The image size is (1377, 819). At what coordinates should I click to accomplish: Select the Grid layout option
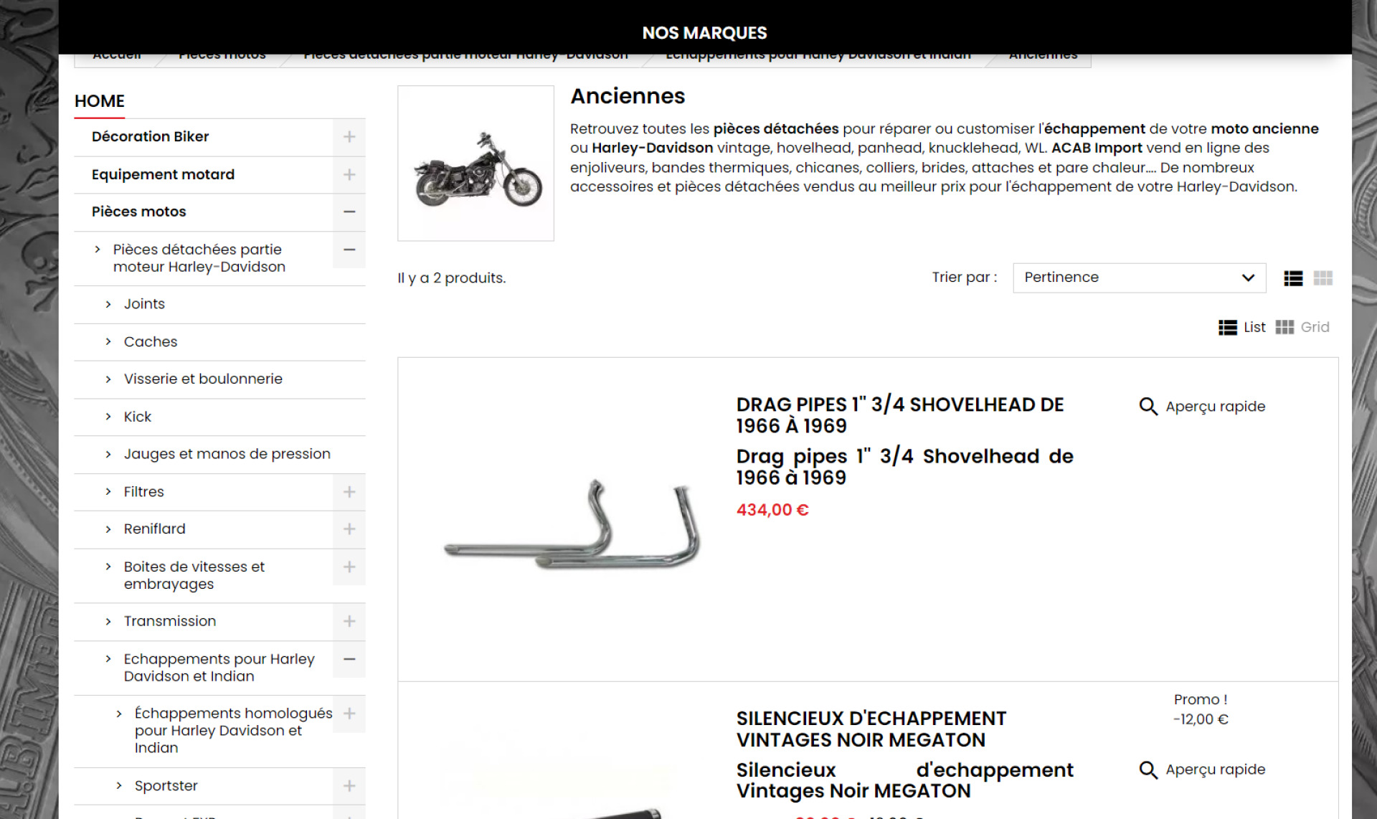(x=1302, y=328)
